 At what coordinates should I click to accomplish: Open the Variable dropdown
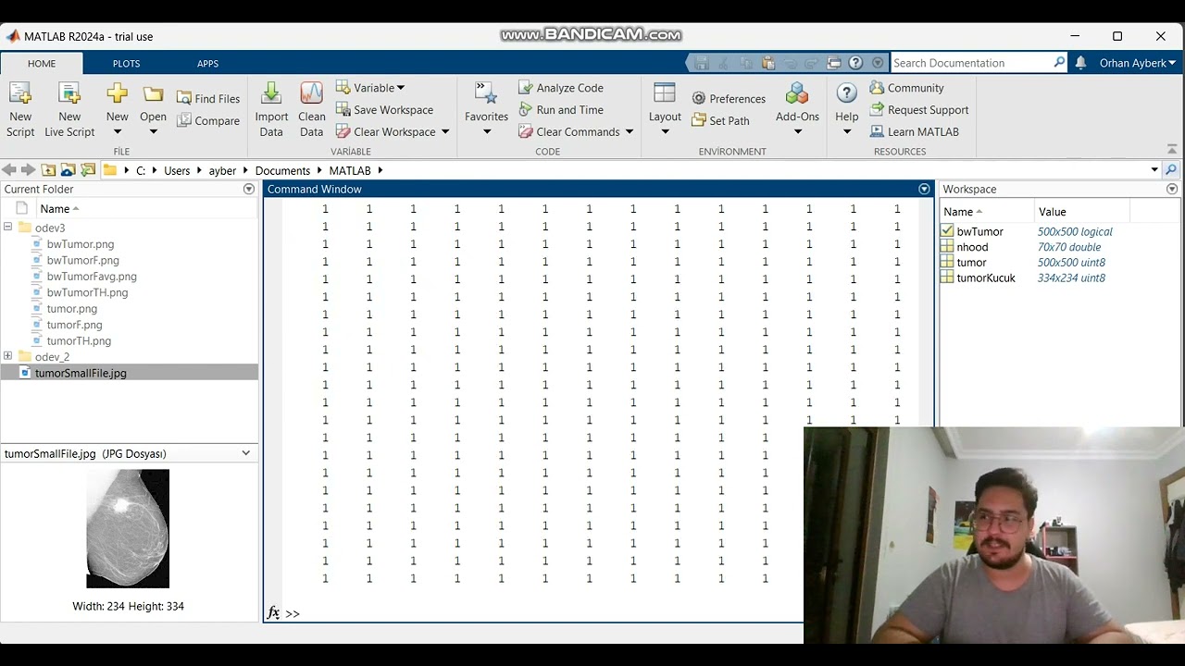pyautogui.click(x=370, y=87)
